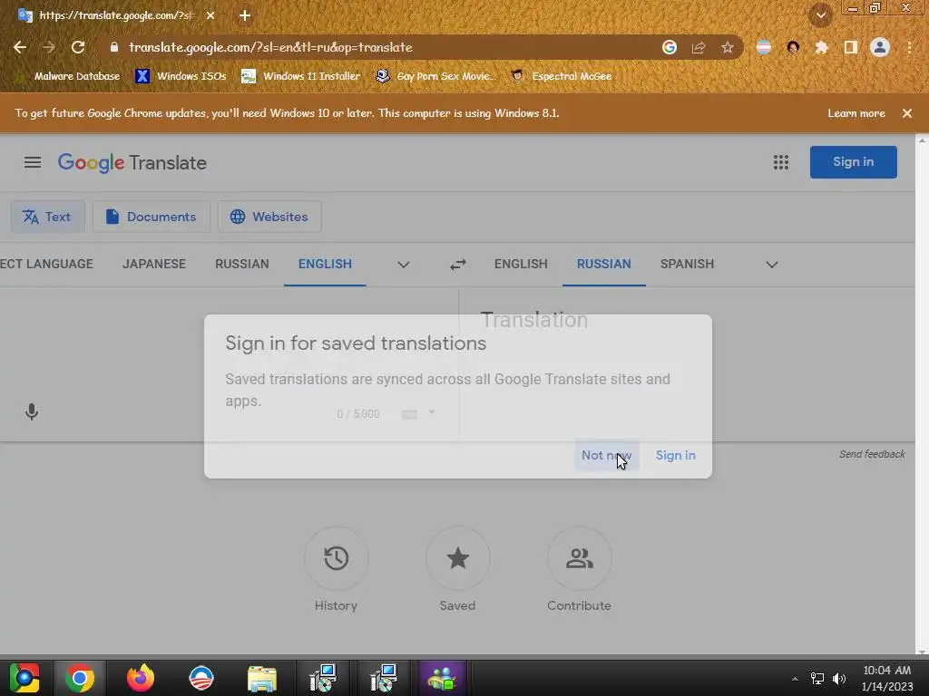Click the microphone voice input icon
The image size is (929, 696).
(x=32, y=411)
